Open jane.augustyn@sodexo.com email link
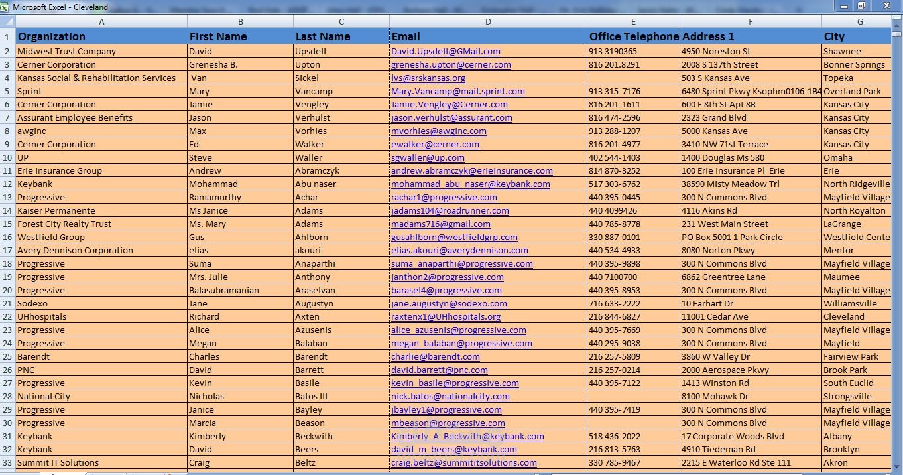The image size is (903, 475). [x=449, y=303]
